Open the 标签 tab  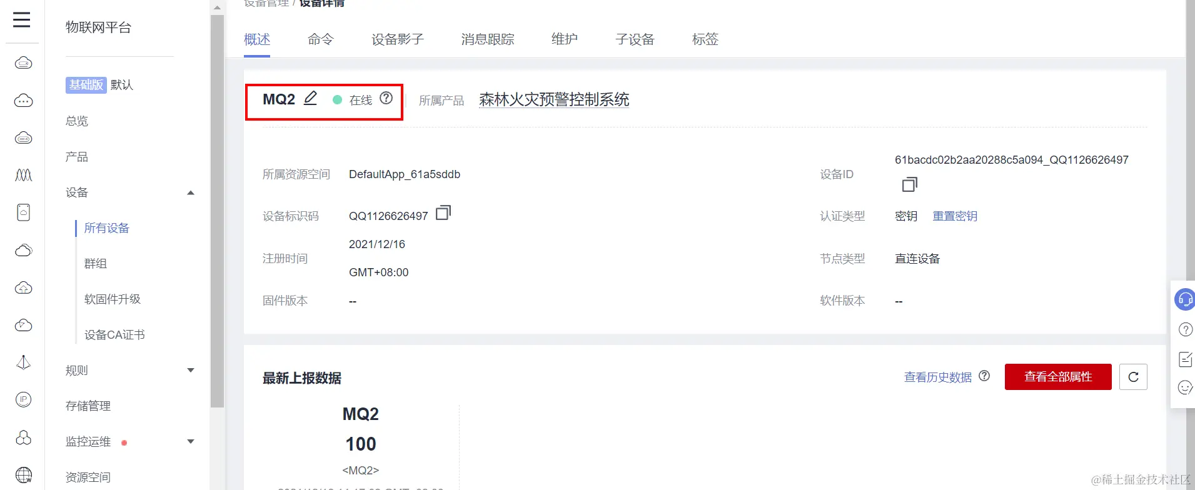point(705,39)
